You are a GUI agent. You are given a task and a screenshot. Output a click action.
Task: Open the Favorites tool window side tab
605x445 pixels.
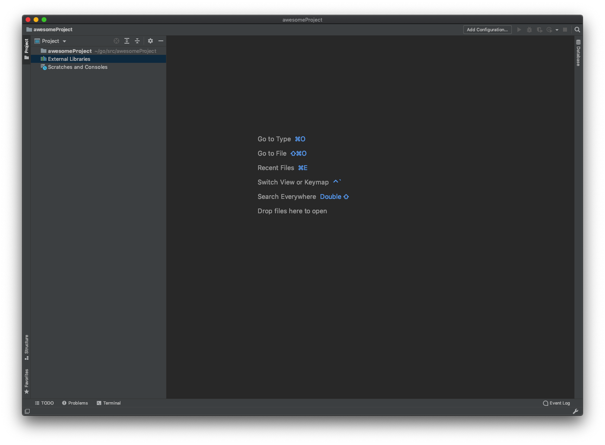click(x=26, y=381)
